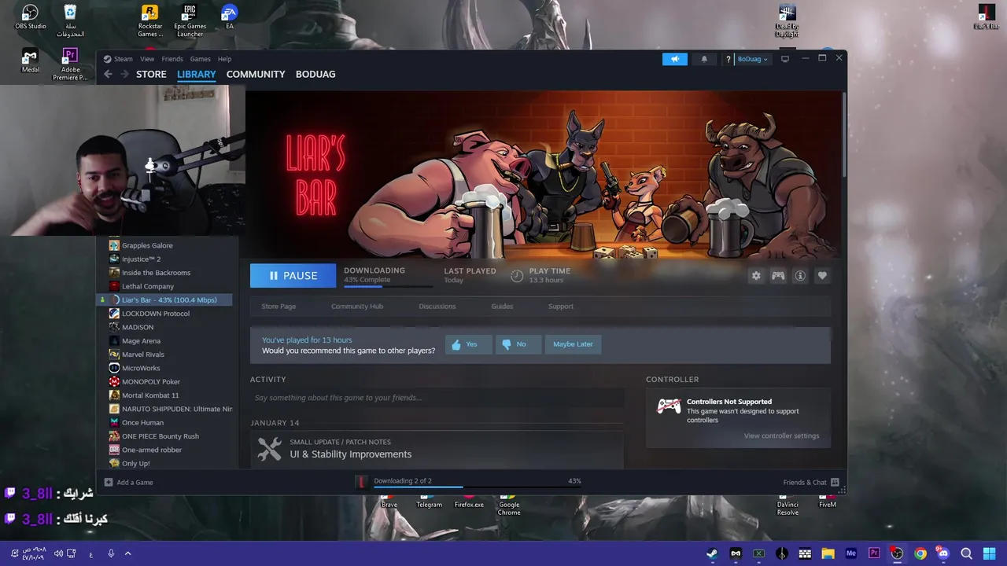This screenshot has height=566, width=1007.
Task: Open the Steam notifications bell
Action: pyautogui.click(x=704, y=59)
